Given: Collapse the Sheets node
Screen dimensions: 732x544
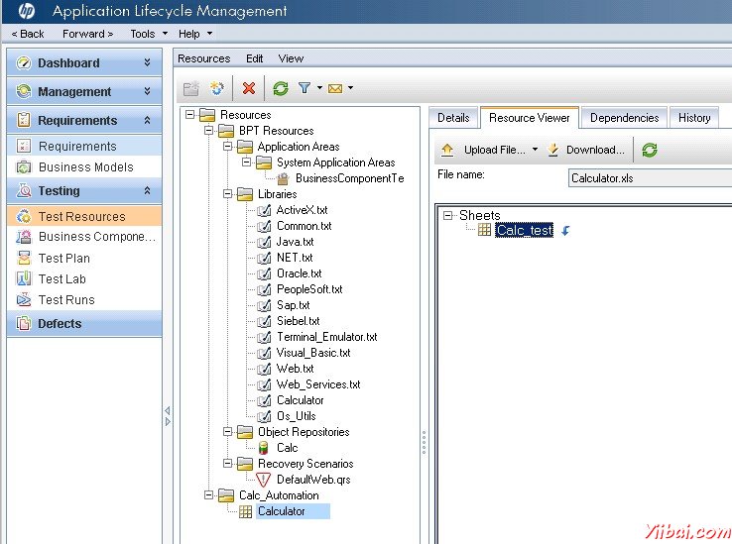Looking at the screenshot, I should tap(448, 215).
